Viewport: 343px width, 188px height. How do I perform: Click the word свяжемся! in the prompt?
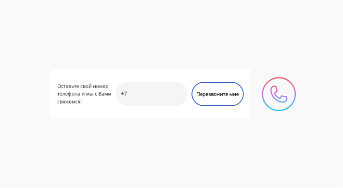[x=69, y=101]
